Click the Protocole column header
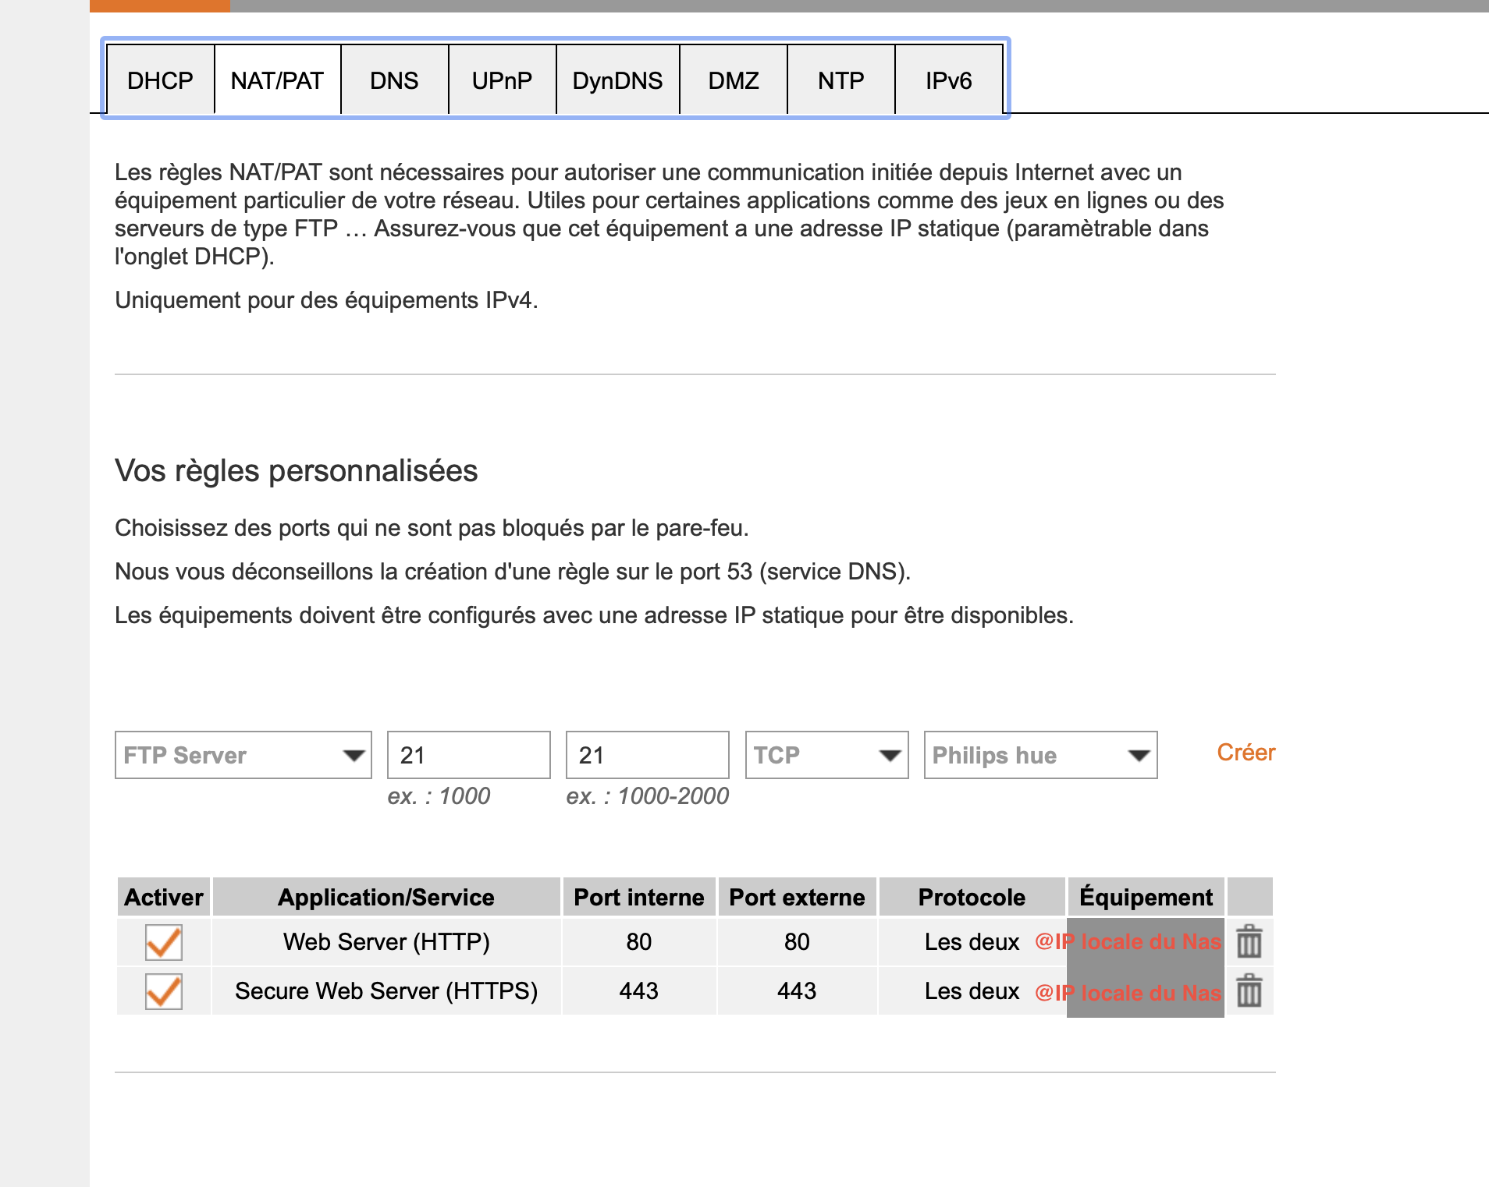Viewport: 1489px width, 1187px height. click(x=972, y=897)
